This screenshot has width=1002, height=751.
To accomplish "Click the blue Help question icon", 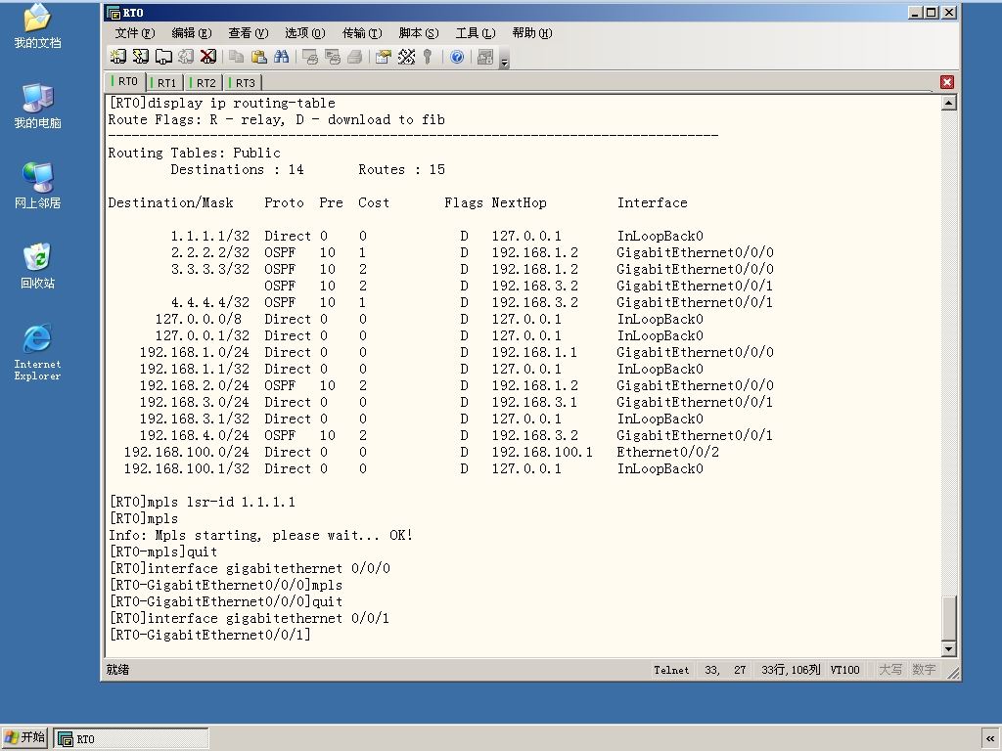I will coord(457,57).
